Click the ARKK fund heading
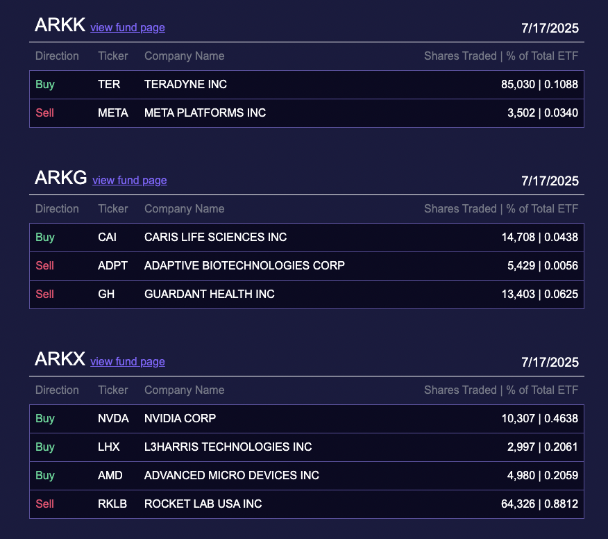The image size is (608, 539). click(x=60, y=25)
